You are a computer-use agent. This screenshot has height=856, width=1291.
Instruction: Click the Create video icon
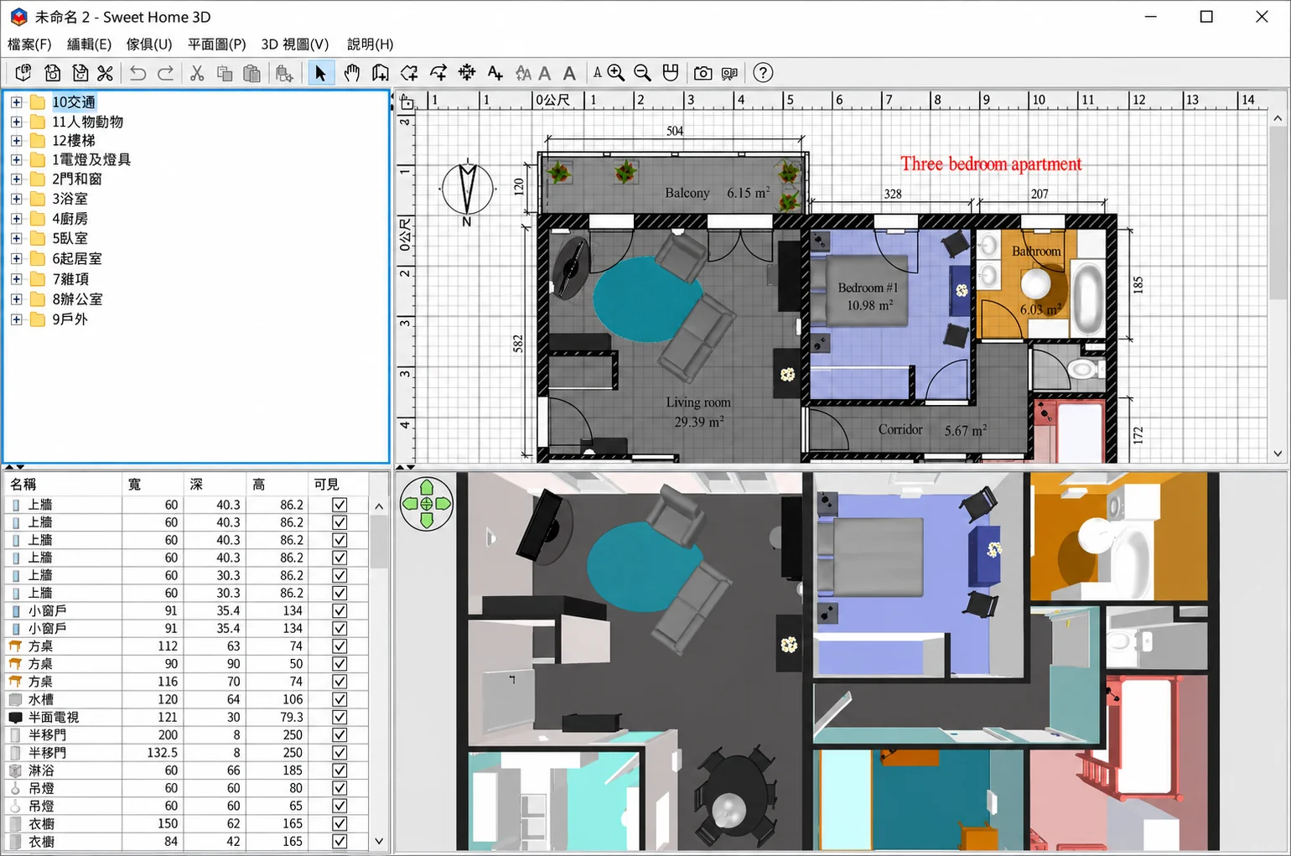[730, 73]
